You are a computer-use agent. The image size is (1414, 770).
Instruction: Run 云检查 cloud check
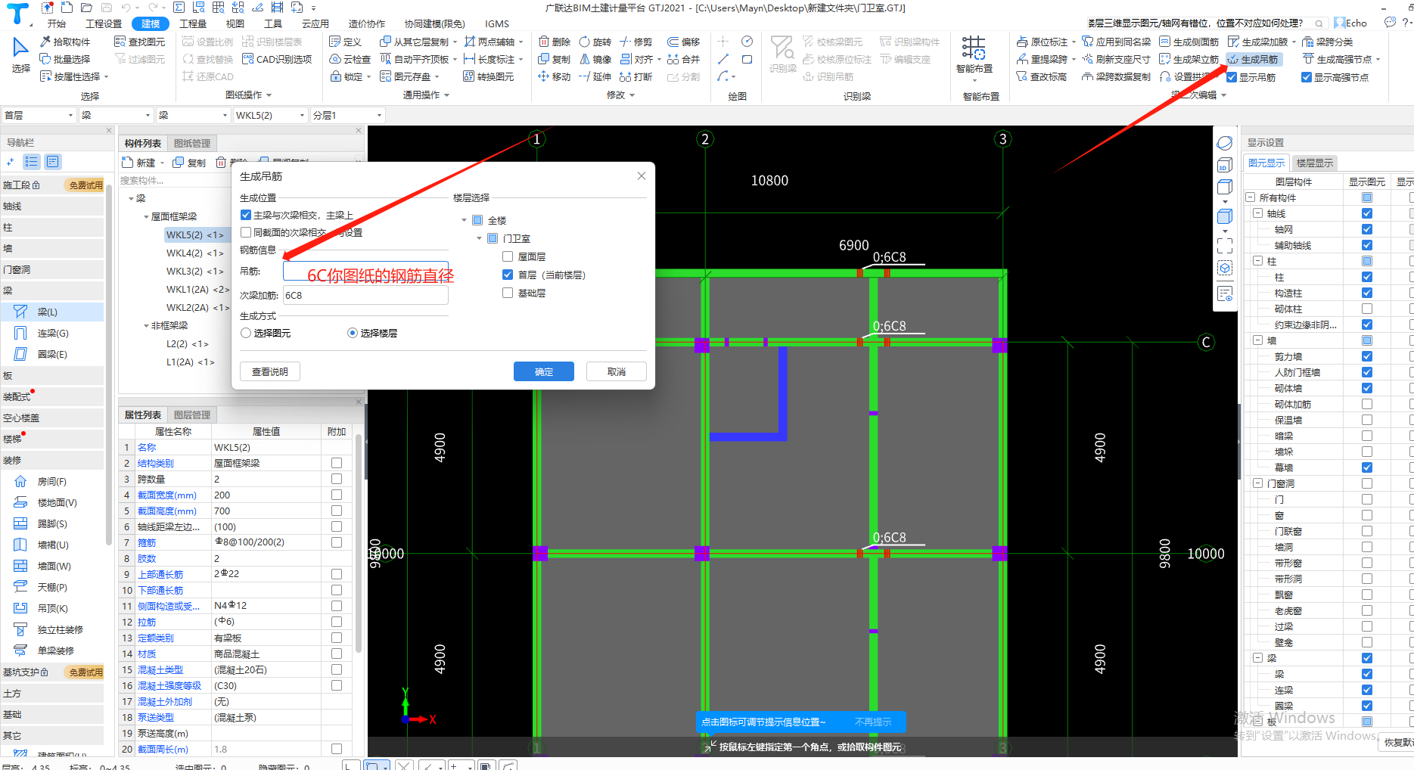350,59
